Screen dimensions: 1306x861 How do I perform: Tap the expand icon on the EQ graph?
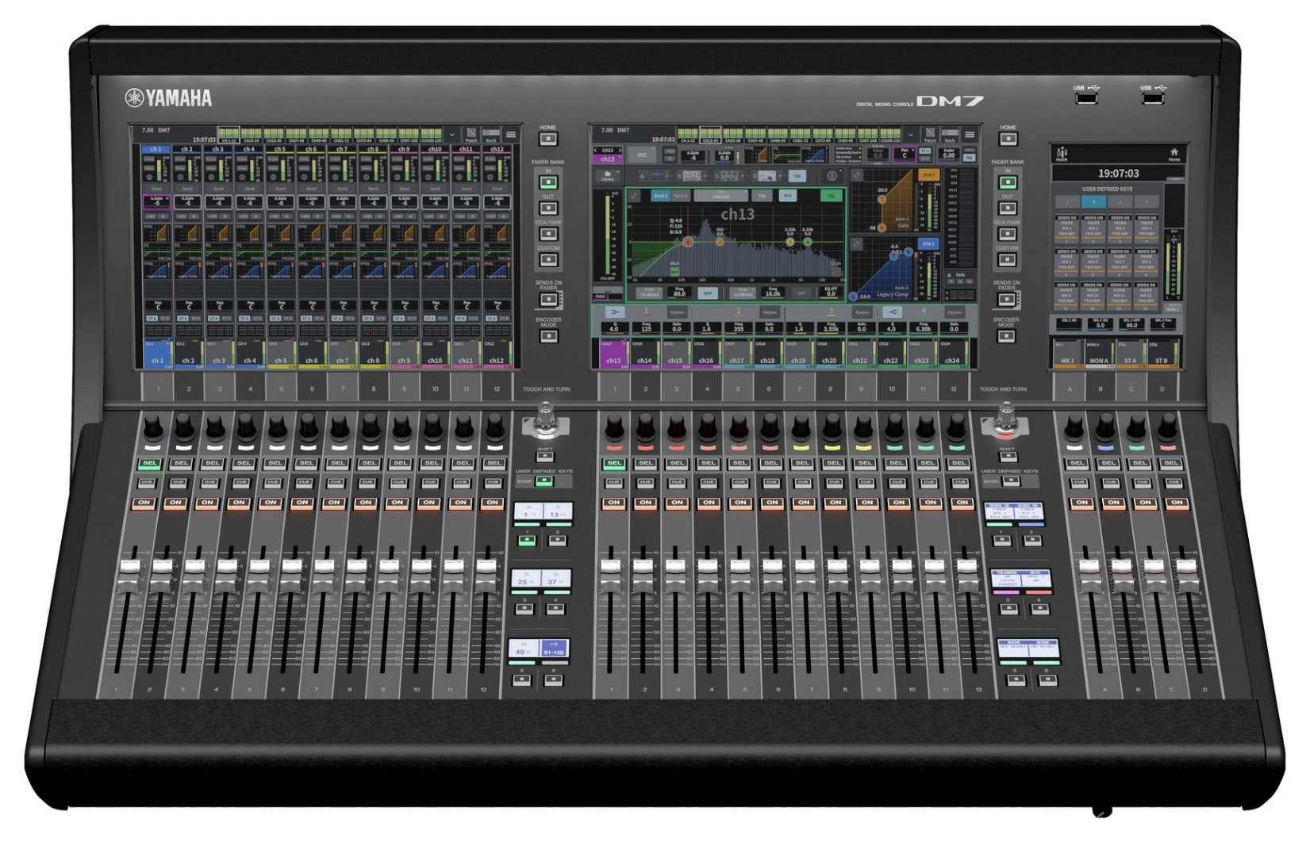click(635, 196)
